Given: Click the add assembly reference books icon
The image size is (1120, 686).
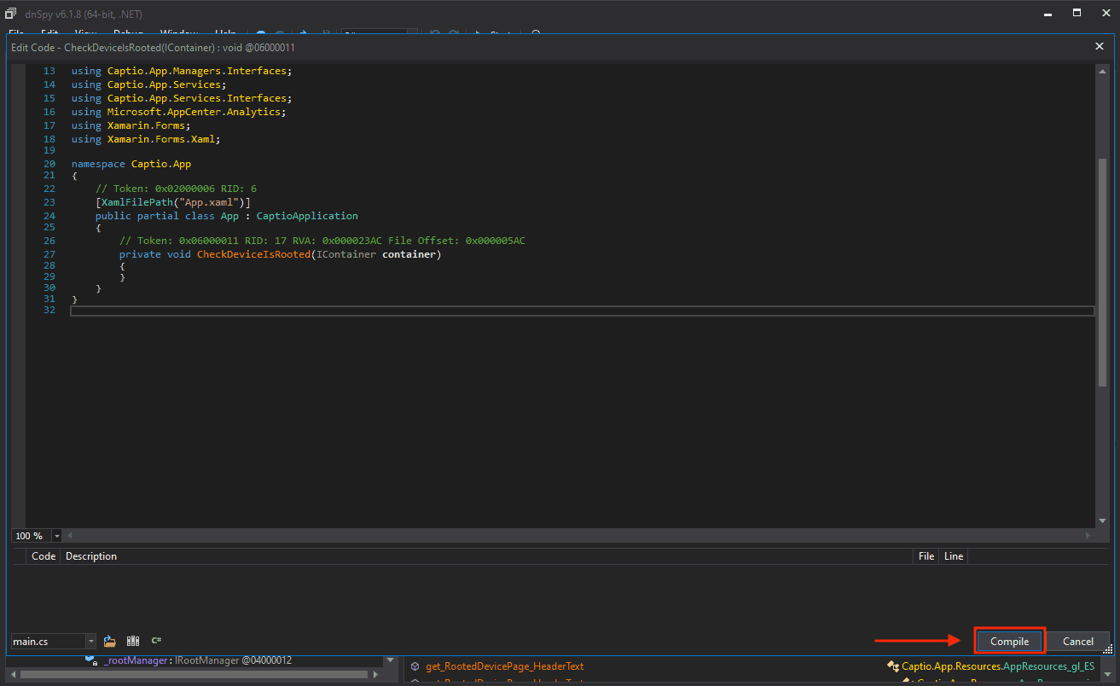Looking at the screenshot, I should 133,641.
